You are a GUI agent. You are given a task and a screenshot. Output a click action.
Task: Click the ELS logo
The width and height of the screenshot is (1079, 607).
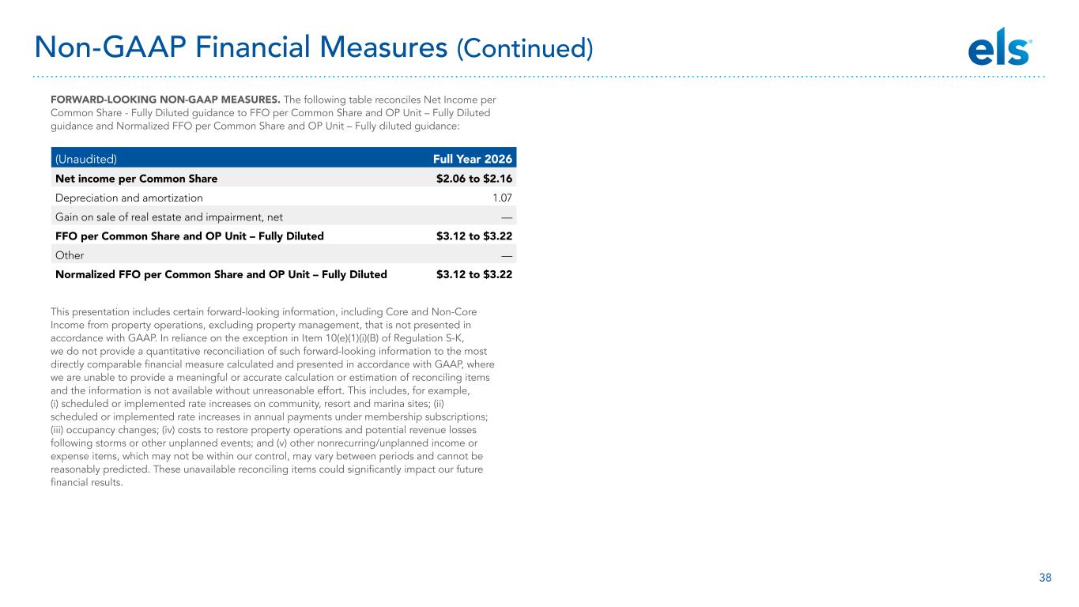[x=999, y=51]
